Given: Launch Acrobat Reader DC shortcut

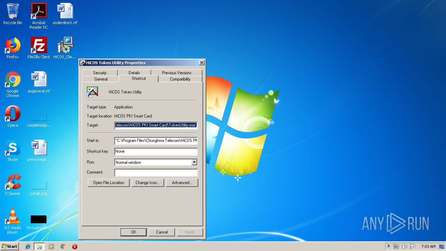Looking at the screenshot, I should point(39,16).
